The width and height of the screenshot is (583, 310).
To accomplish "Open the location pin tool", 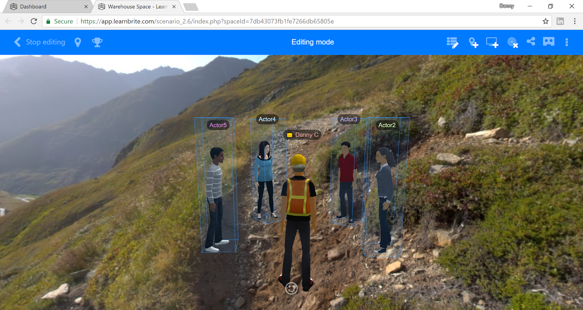I will point(78,42).
